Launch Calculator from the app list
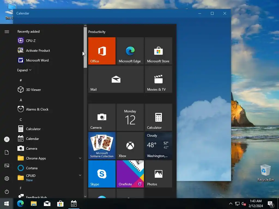The height and width of the screenshot is (209, 279). (x=50, y=129)
